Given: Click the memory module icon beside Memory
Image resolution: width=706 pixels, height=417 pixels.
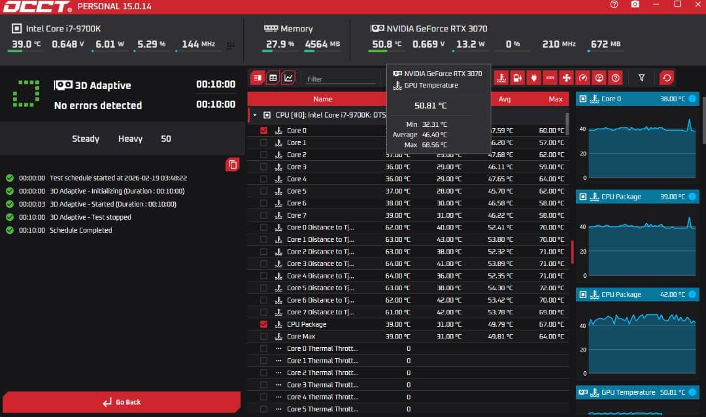Looking at the screenshot, I should coord(271,28).
